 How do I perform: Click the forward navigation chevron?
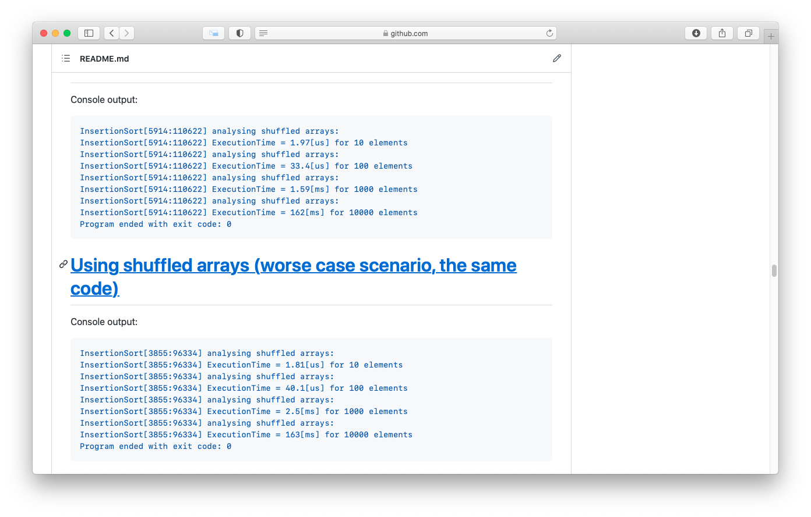point(126,33)
